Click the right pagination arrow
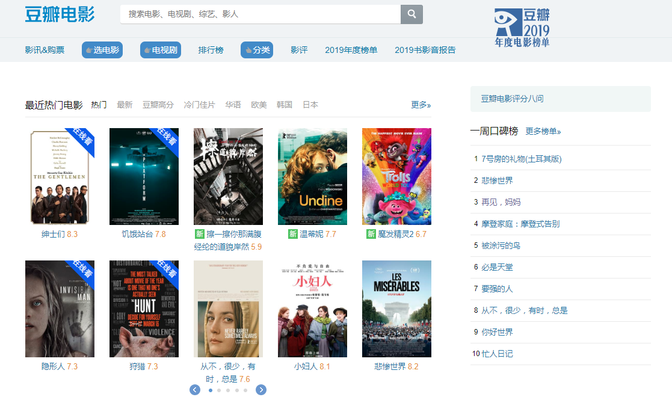 click(x=261, y=390)
